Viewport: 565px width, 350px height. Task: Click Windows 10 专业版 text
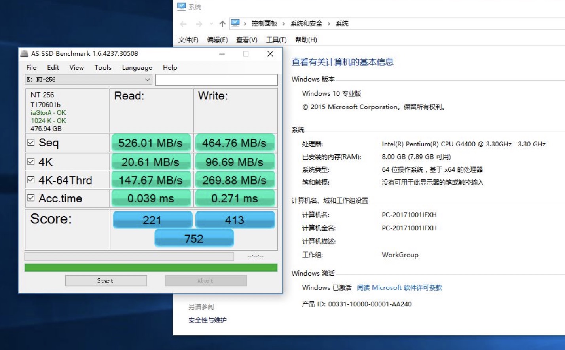(x=332, y=93)
